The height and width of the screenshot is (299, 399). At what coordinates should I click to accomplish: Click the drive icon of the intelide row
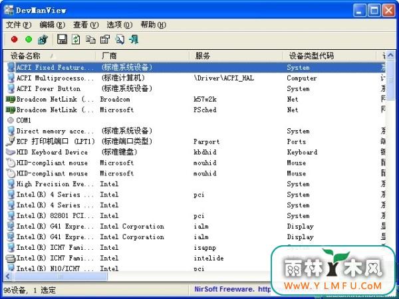point(11,258)
